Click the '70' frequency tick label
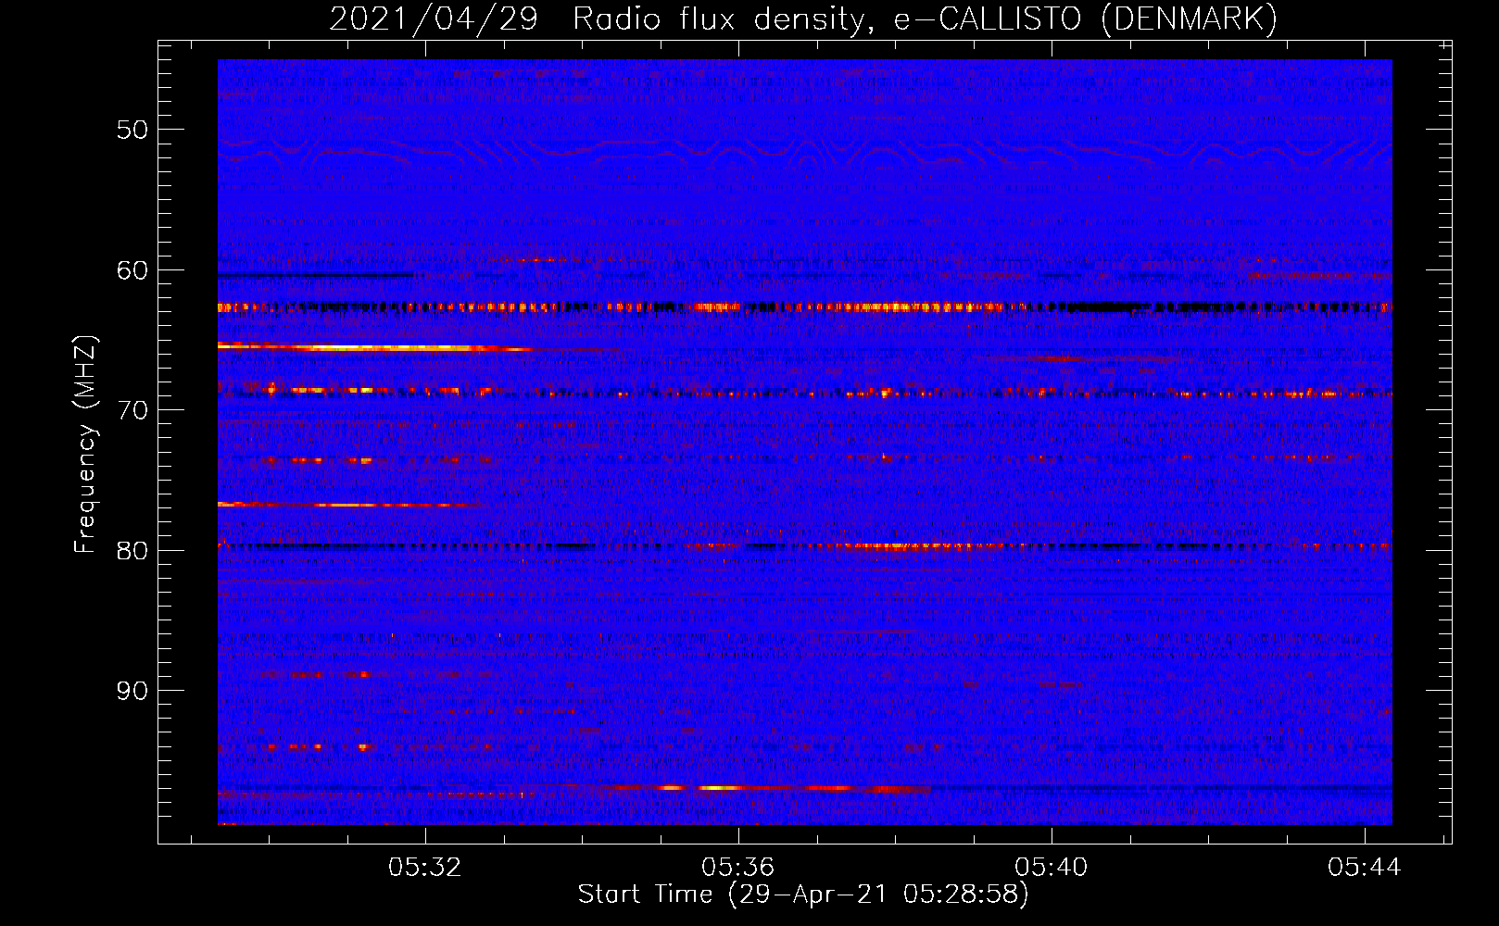Viewport: 1499px width, 926px height. coord(132,410)
